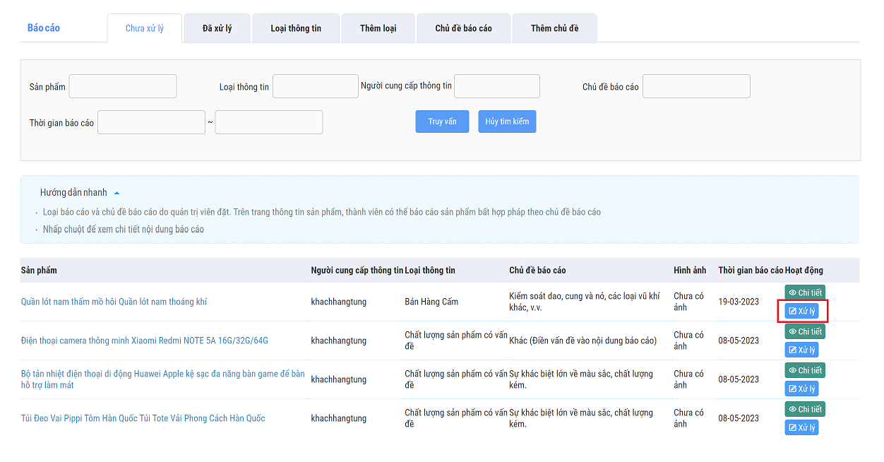This screenshot has width=884, height=462.
Task: Click the Thời gian báo cáo start date field
Action: [x=151, y=122]
